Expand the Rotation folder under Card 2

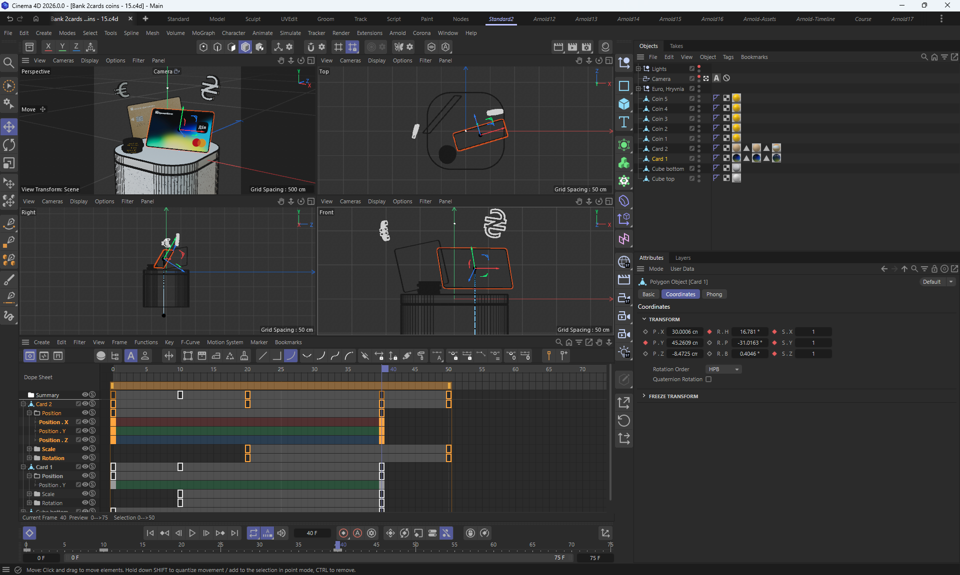pos(29,458)
